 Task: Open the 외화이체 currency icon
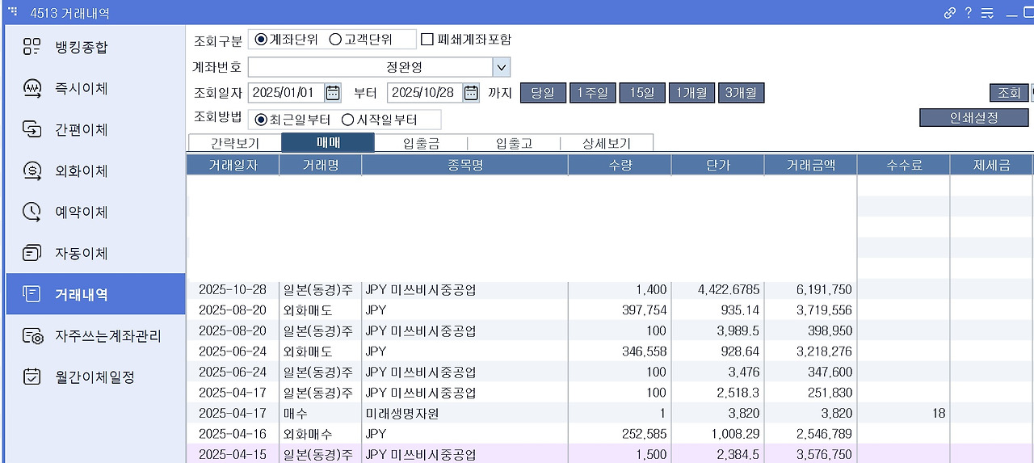click(32, 170)
